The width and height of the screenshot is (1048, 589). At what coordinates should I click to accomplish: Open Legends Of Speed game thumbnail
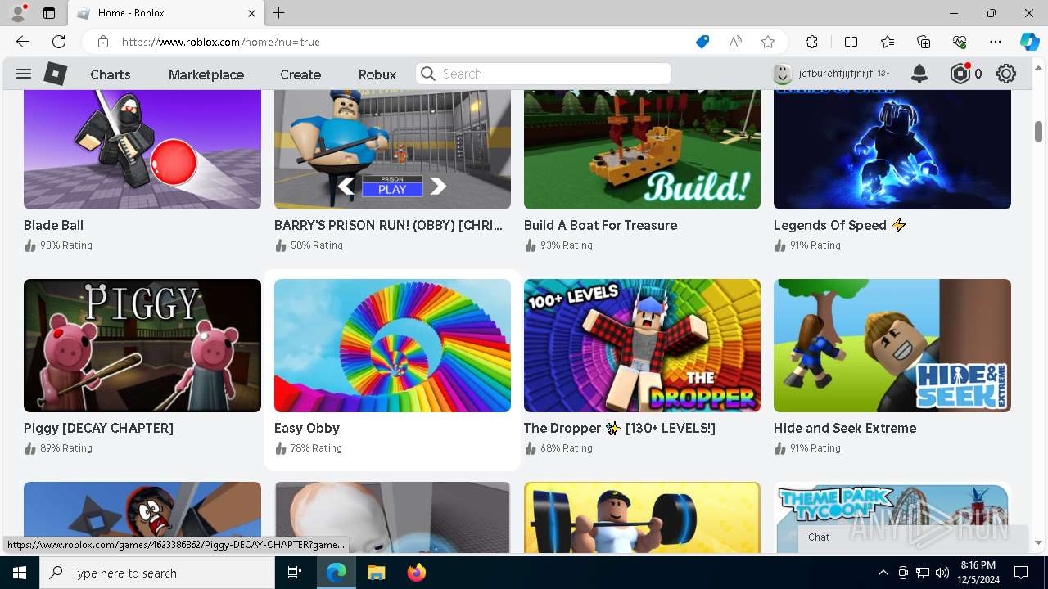tap(892, 149)
